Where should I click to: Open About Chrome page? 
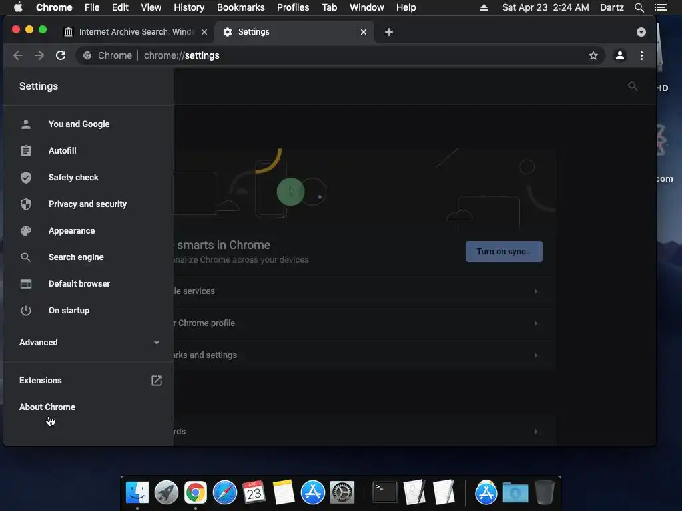(x=47, y=407)
